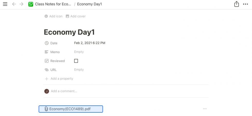Click the Feb 2, 2021 date value
This screenshot has height=116, width=252.
(90, 43)
